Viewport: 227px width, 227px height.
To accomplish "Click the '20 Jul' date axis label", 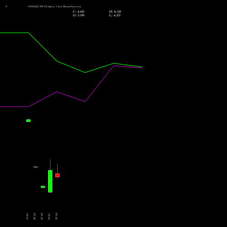I will tap(35, 216).
